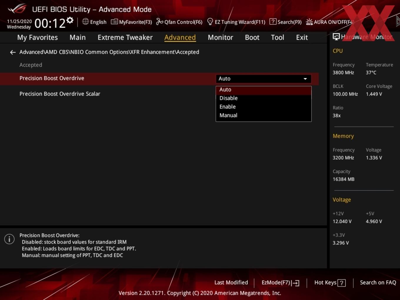Click the CPU frequency value 3800 MHz
The image size is (400, 300).
343,73
